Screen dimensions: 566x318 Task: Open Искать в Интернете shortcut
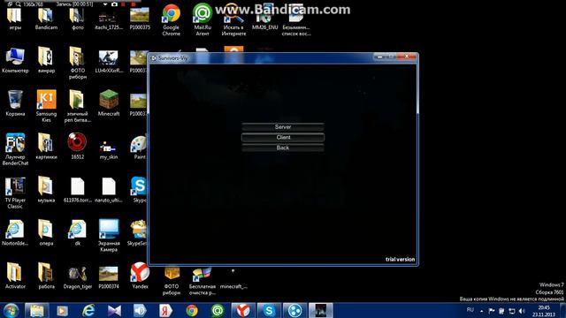point(233,19)
